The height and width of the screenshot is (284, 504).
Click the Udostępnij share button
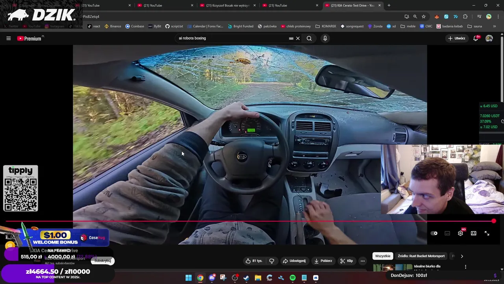294,261
